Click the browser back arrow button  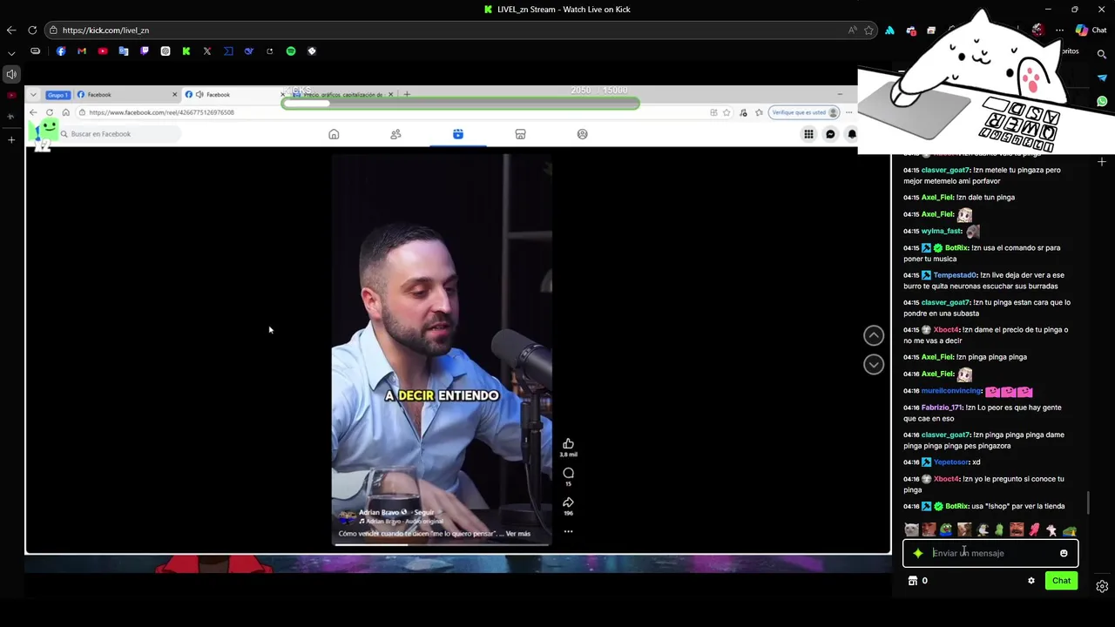pos(11,30)
